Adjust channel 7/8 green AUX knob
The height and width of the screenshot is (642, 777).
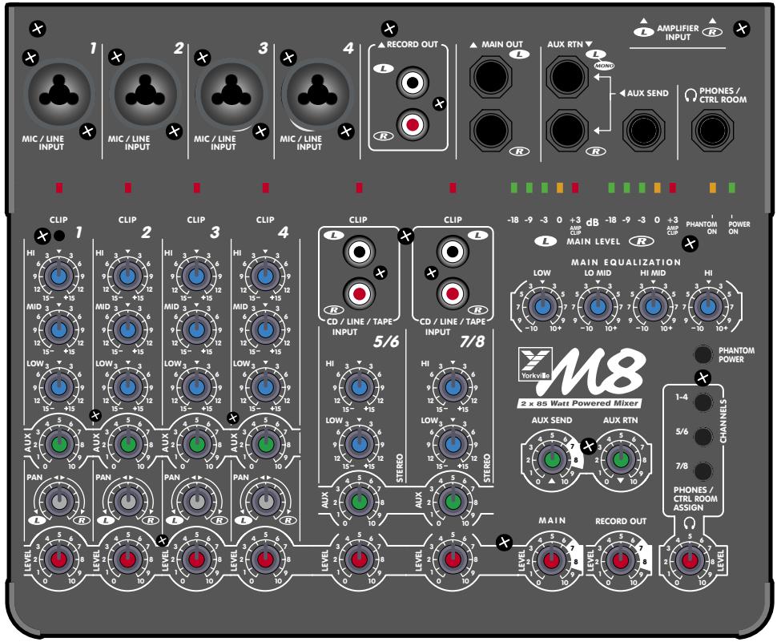(x=453, y=502)
